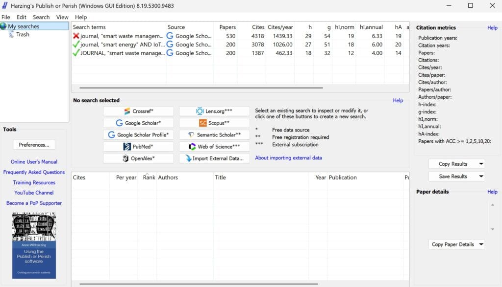The width and height of the screenshot is (502, 287).
Task: Start a new OpenAlex search
Action: click(x=138, y=158)
